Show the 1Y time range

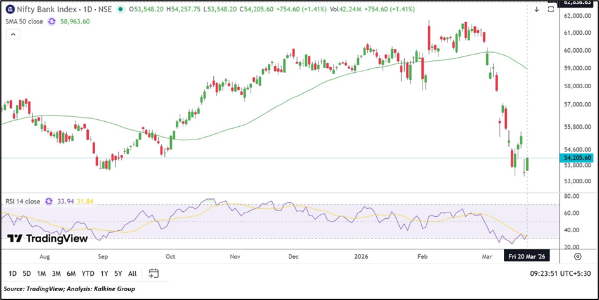103,273
